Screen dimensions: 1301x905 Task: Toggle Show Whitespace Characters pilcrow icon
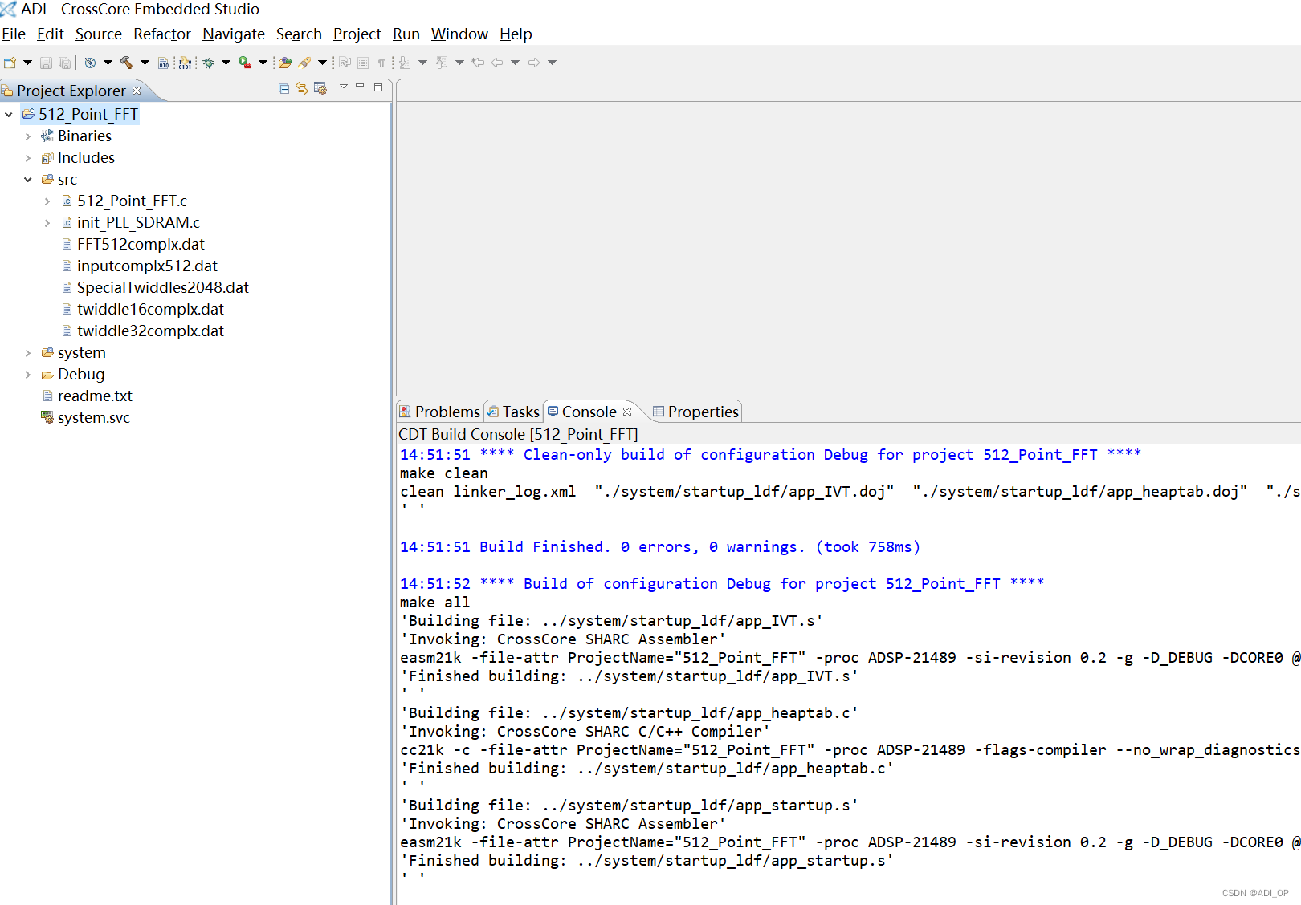point(381,63)
